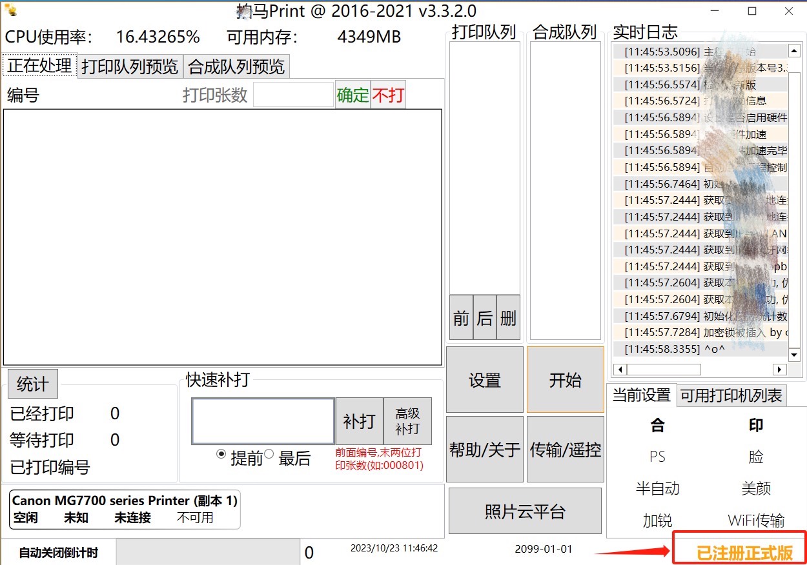Switch to 正在处理 tab
Screen dimensions: 807x565
pyautogui.click(x=39, y=66)
